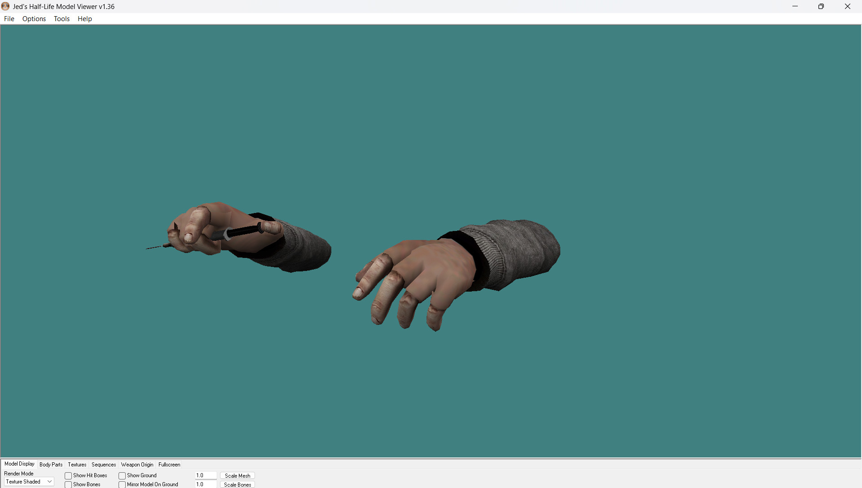Open the File menu
862x488 pixels.
tap(9, 18)
